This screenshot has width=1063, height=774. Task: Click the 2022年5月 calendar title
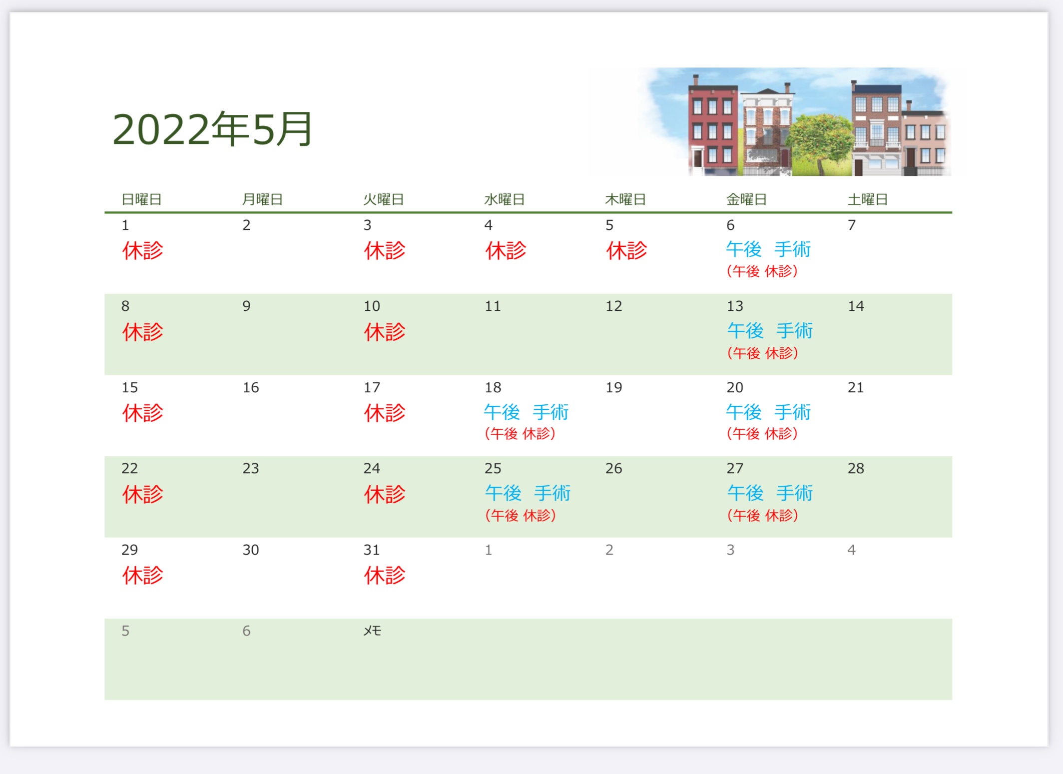[x=212, y=129]
